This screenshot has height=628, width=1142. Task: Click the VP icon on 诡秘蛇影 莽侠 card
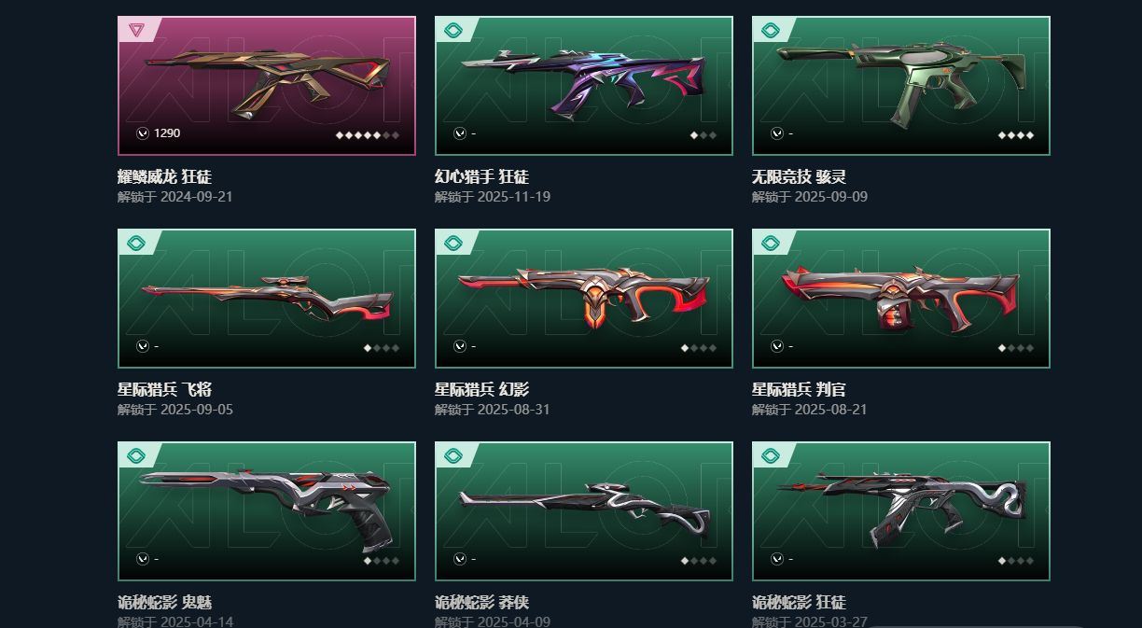tap(460, 559)
